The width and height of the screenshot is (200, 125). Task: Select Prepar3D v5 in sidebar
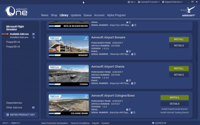point(13,47)
